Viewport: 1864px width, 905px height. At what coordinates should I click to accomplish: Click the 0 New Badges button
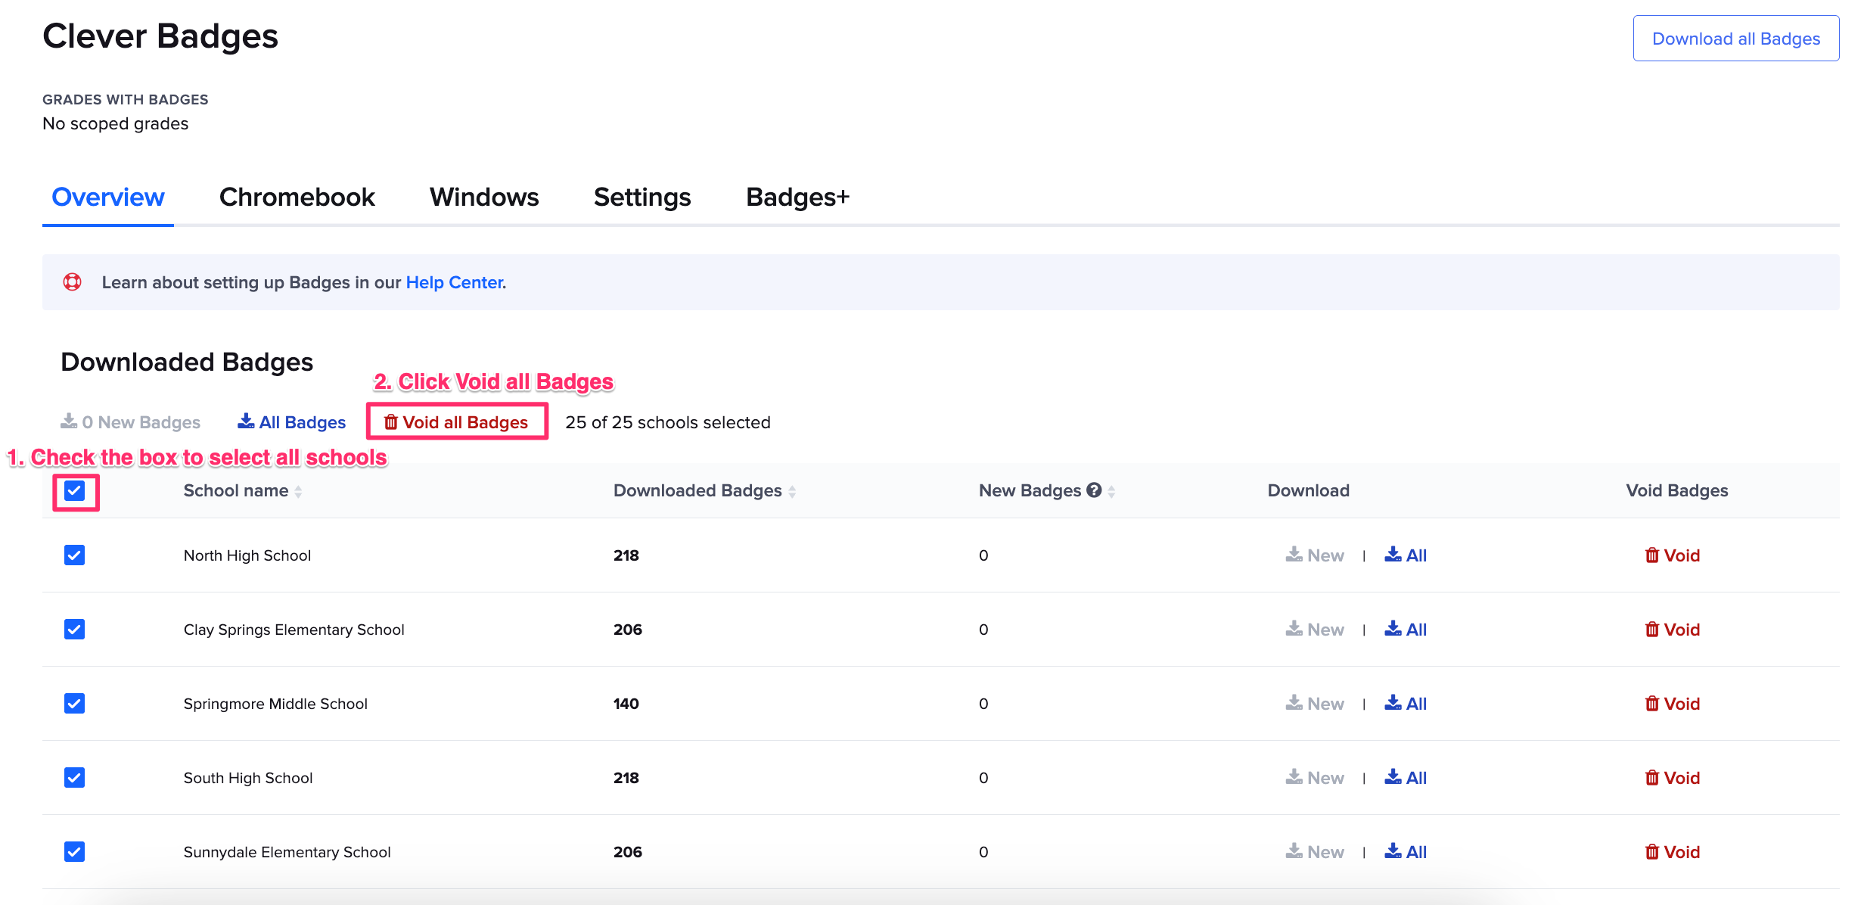[x=130, y=422]
